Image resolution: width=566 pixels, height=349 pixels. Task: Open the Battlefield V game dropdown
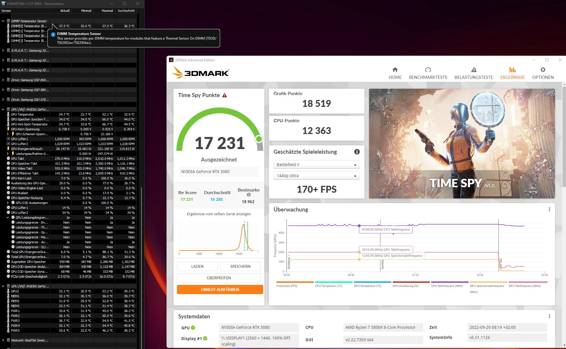(x=316, y=165)
